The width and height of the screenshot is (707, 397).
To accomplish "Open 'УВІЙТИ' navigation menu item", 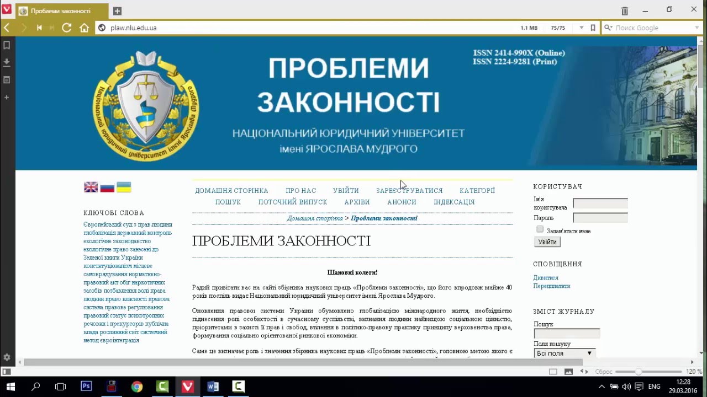I will pos(346,191).
